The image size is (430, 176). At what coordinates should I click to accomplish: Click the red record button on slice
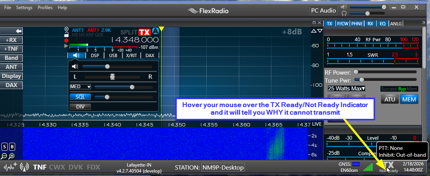[66, 40]
